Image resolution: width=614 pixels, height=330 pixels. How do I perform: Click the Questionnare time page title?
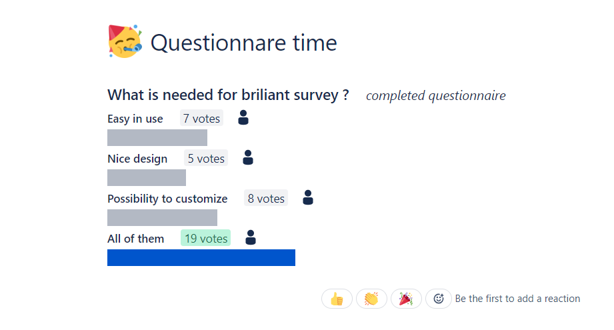[243, 43]
